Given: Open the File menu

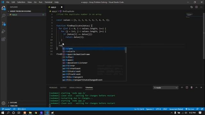Looking at the screenshot, I should [x=8, y=2].
